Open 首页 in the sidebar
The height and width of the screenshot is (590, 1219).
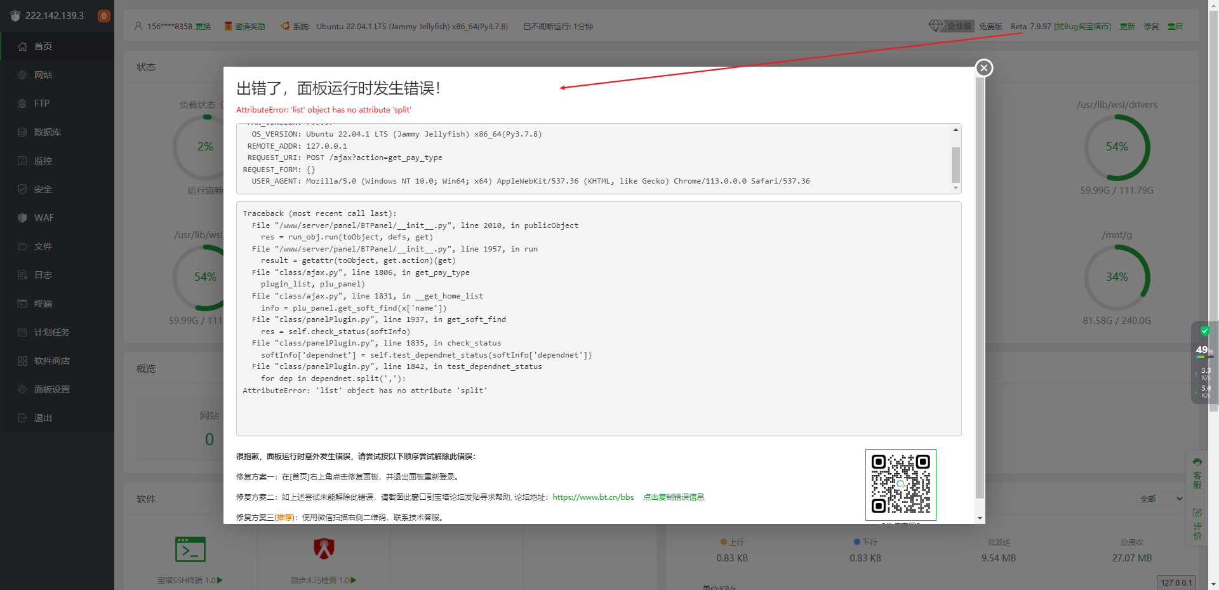[57, 46]
